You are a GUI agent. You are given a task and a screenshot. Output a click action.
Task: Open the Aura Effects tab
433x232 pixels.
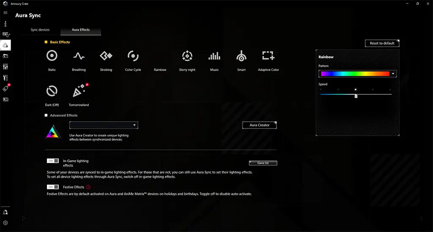(81, 30)
